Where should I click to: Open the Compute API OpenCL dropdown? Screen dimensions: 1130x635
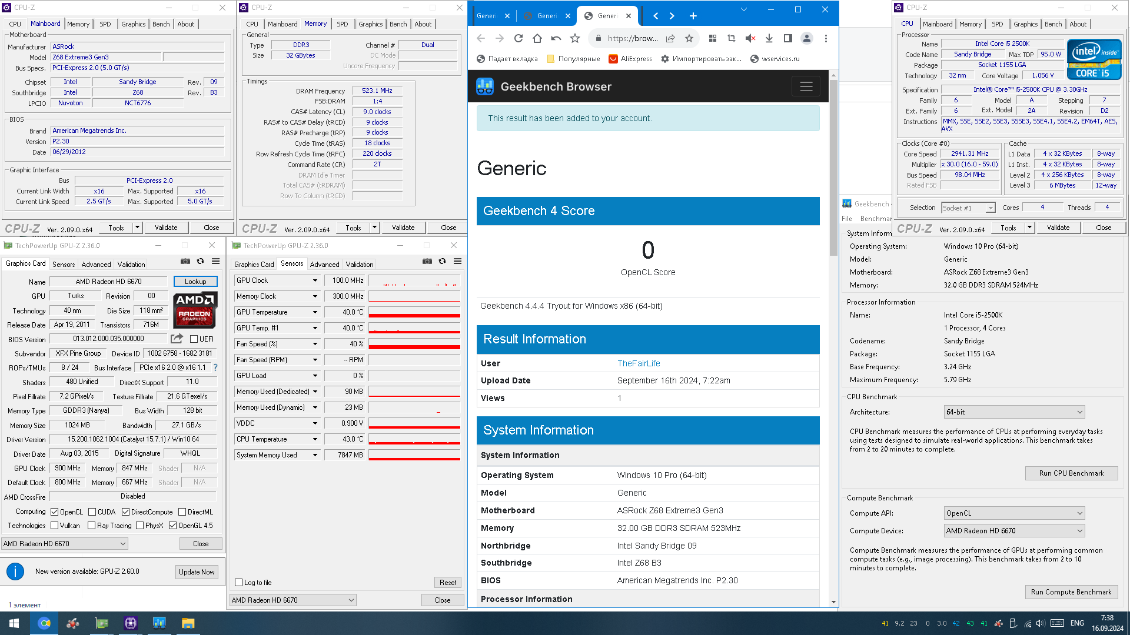[1014, 513]
